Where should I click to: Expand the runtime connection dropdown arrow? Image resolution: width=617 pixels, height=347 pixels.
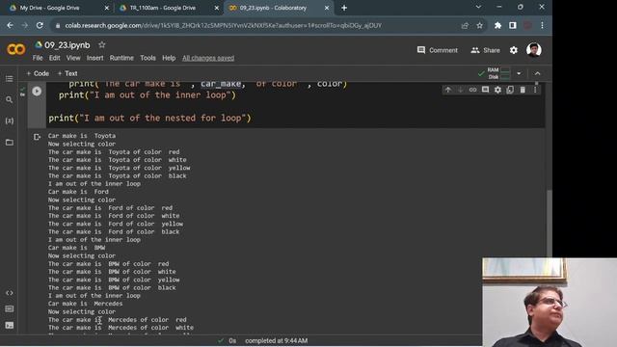tap(519, 73)
